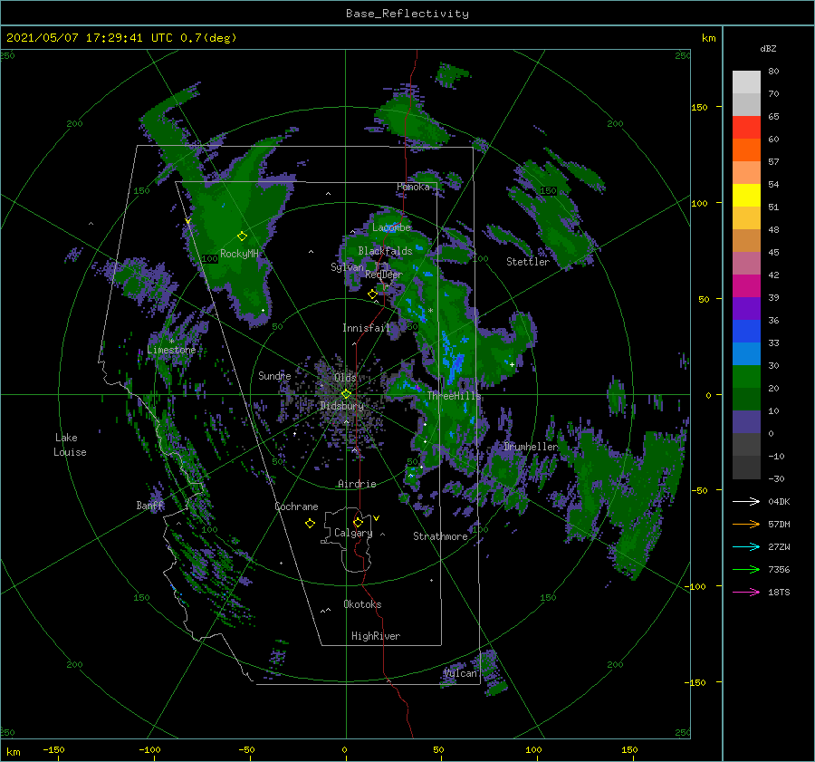Pick the orange swatch between 60 and 57

[746, 150]
